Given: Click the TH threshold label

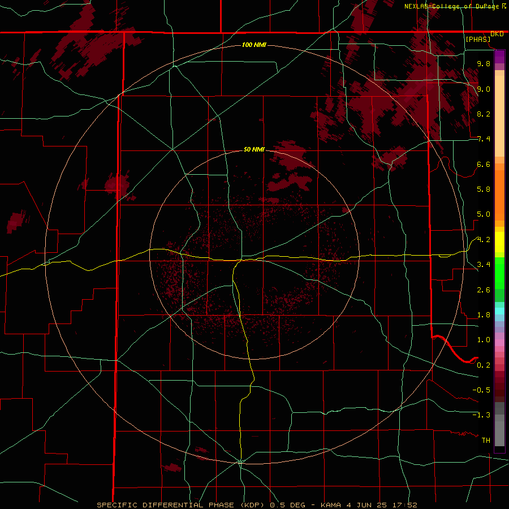Looking at the screenshot, I should (486, 441).
